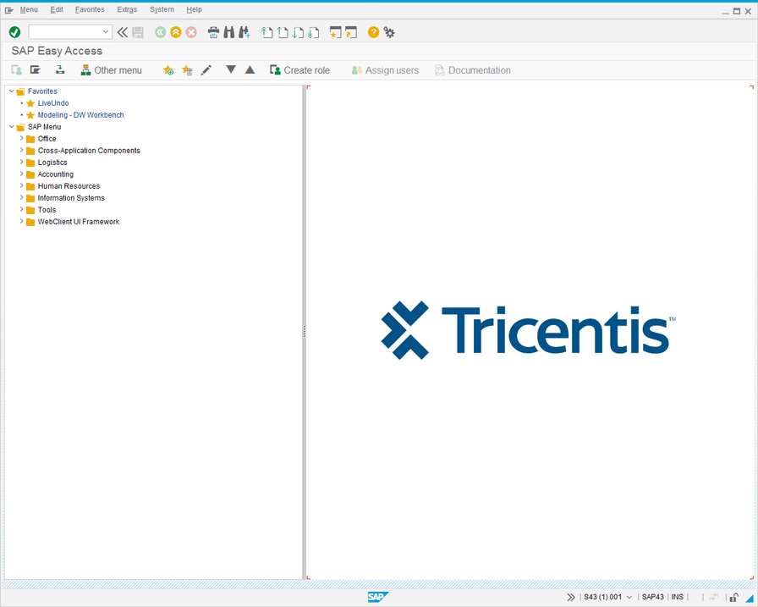Screen dimensions: 758x607
Task: Collapse the Favorites tree node
Action: tap(11, 91)
